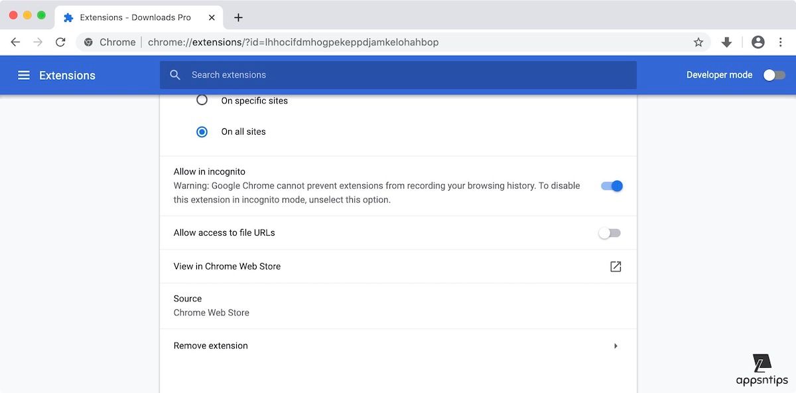Open the Chrome profile avatar menu
Screen dimensions: 796x393
758,42
